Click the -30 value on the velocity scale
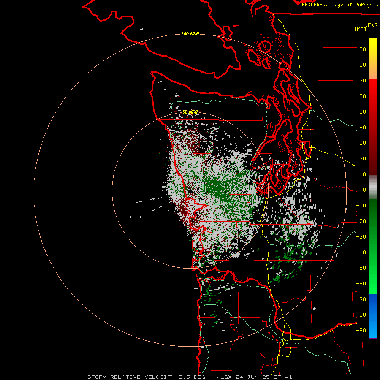 tap(361, 237)
